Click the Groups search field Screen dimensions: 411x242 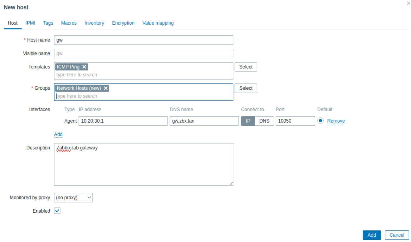coord(144,96)
